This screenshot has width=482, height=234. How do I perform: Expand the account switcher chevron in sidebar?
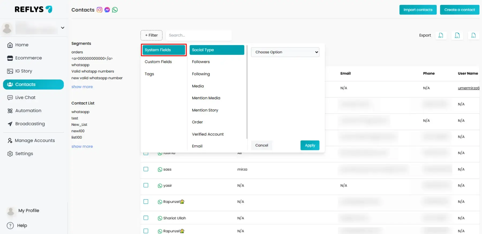point(62,28)
